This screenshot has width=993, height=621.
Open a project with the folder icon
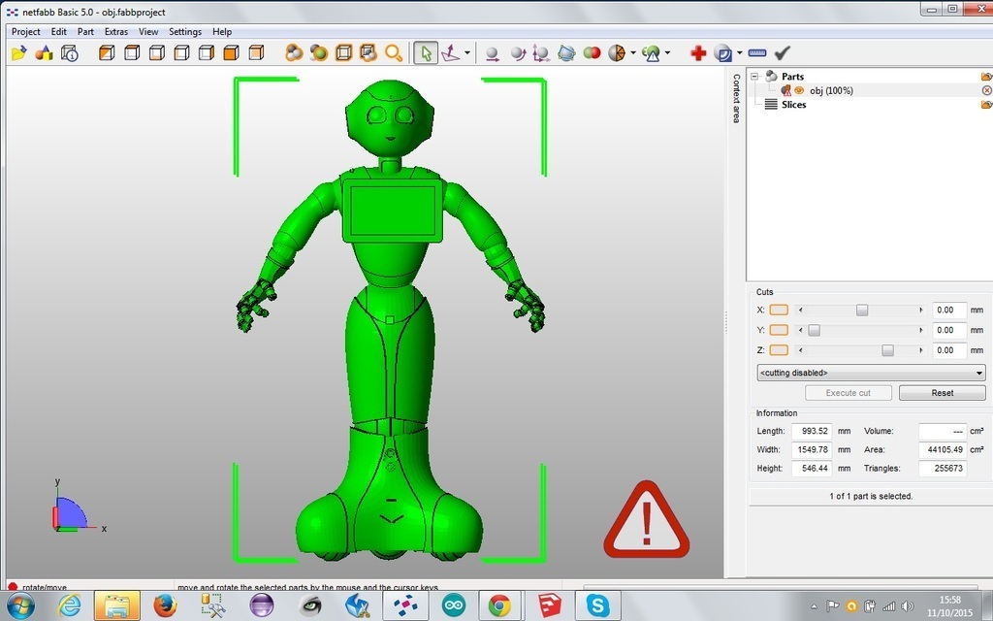(x=18, y=53)
